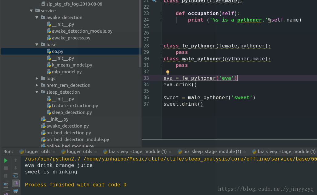Screen dimensions: 317x195
Task: Click the Python icon of feature_extraction.py
Action: coord(49,106)
